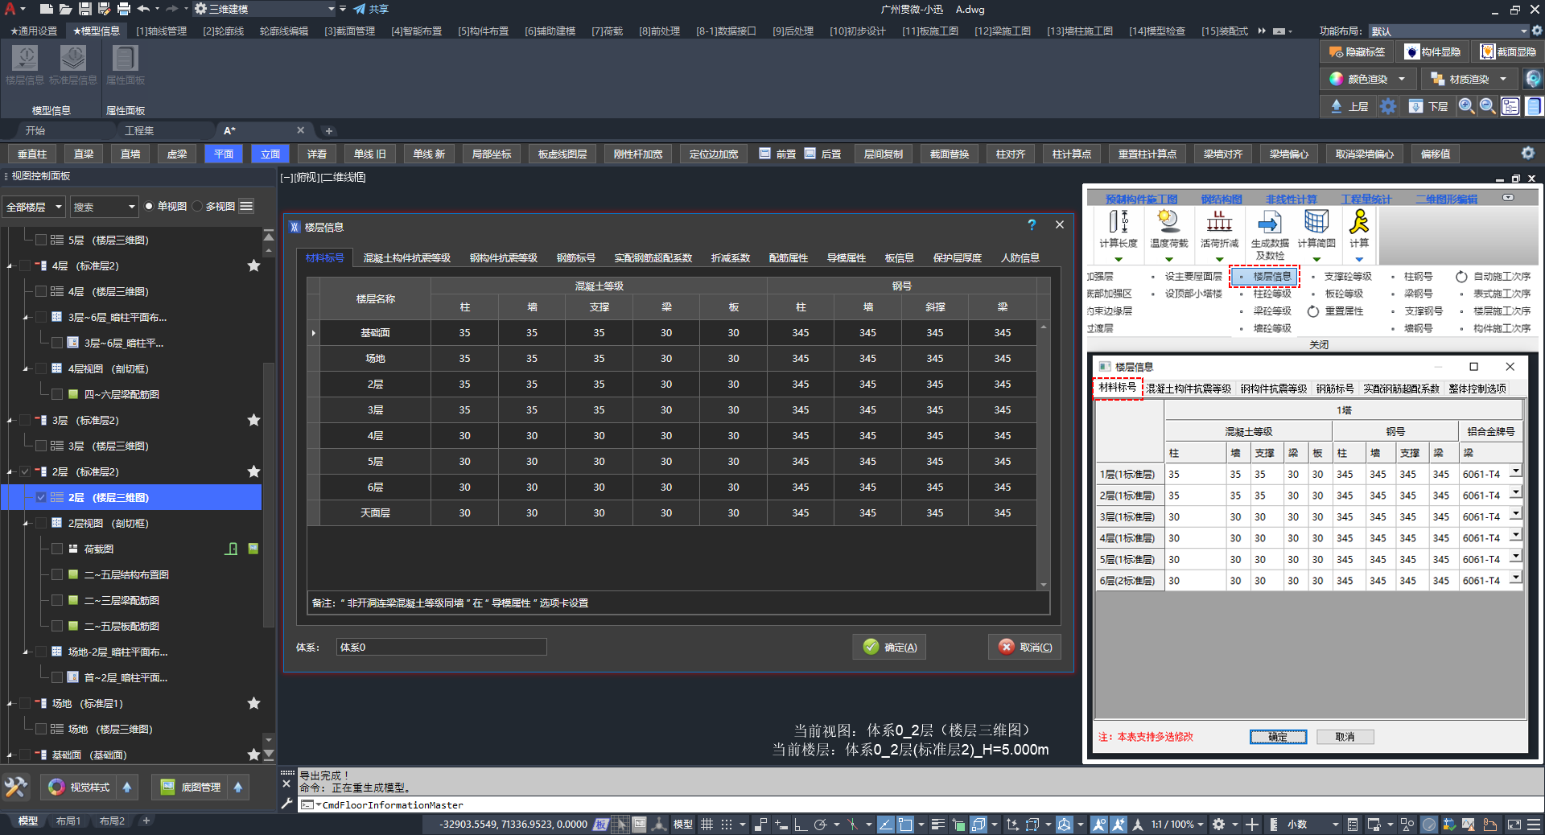This screenshot has width=1545, height=835.
Task: Click the 底图管理 icon button
Action: click(x=167, y=787)
